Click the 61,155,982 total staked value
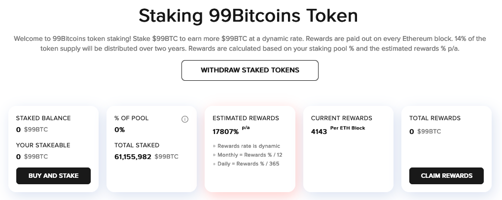 [x=133, y=157]
